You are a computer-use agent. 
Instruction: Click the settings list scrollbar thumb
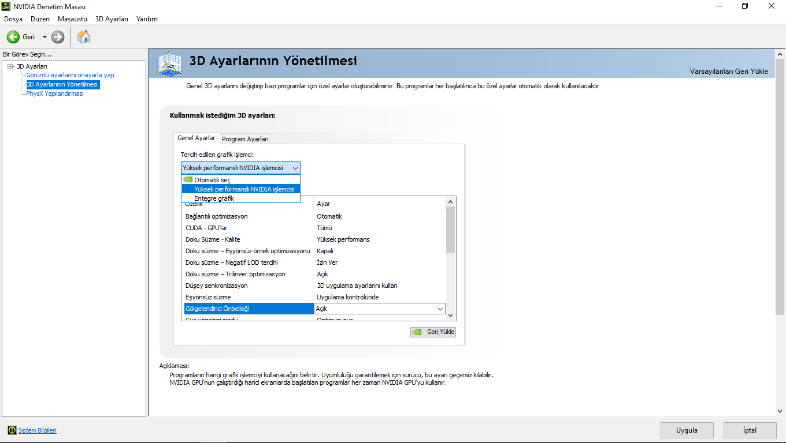pyautogui.click(x=451, y=230)
